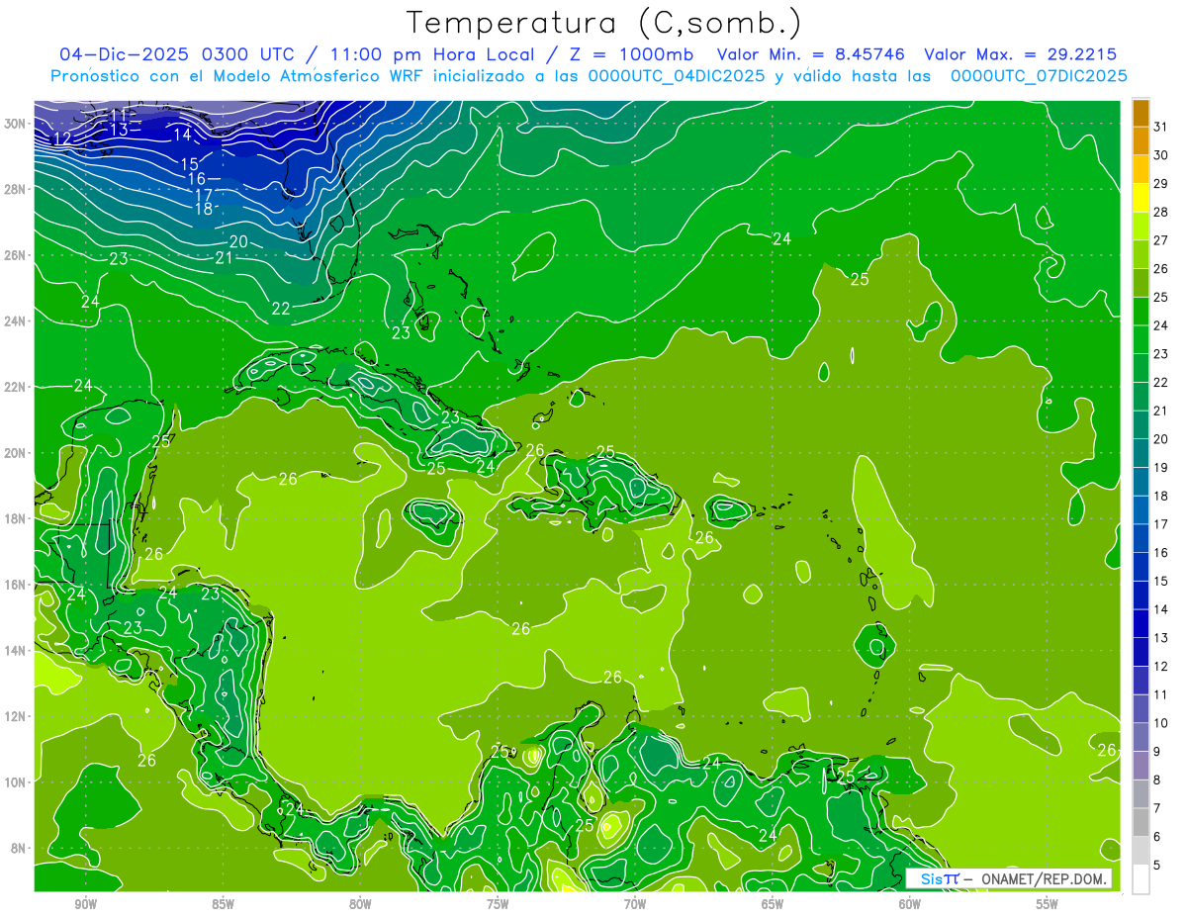Click the "12N" latitude axis label
The image size is (1187, 917).
[x=14, y=716]
